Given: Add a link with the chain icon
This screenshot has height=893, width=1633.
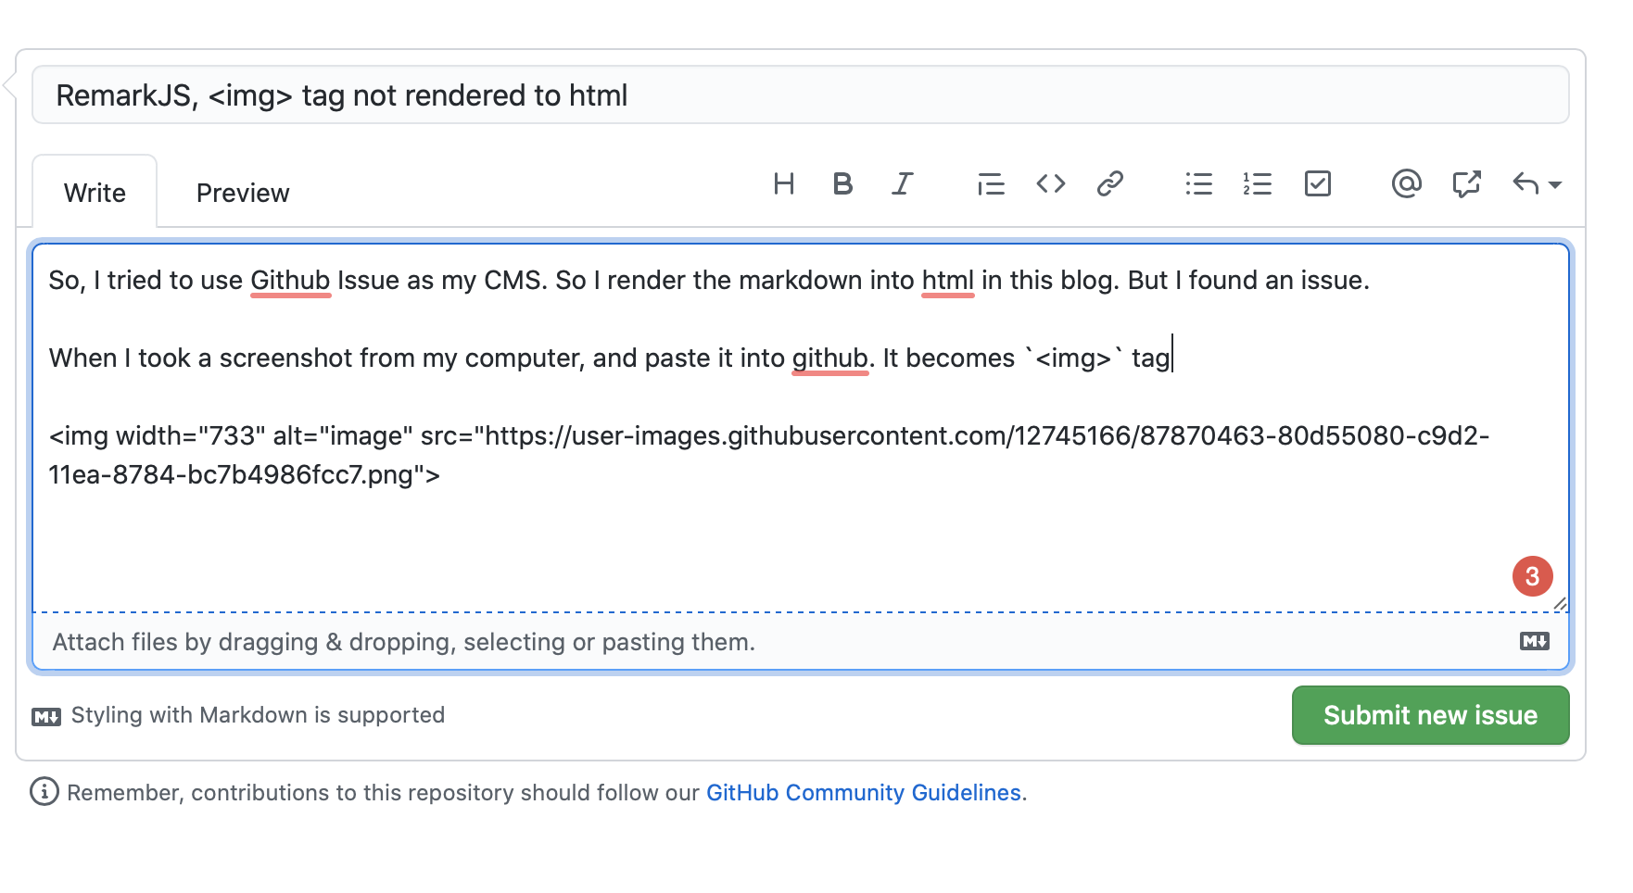Looking at the screenshot, I should (1110, 183).
